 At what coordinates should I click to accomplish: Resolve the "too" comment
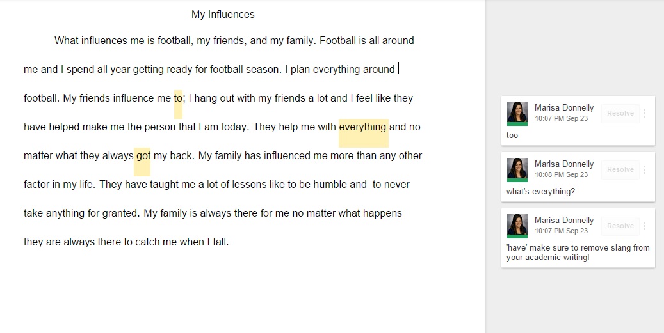(x=620, y=114)
